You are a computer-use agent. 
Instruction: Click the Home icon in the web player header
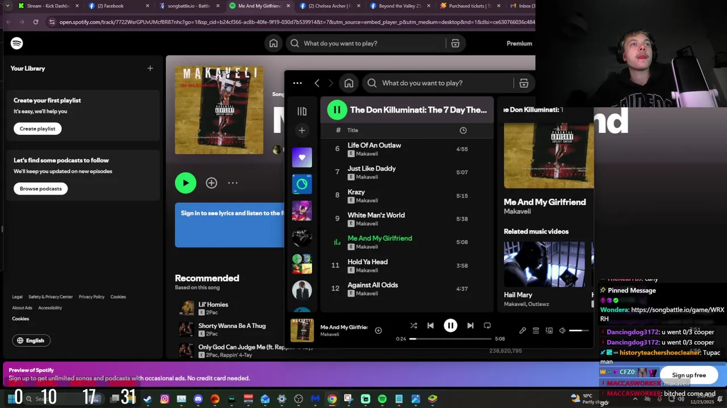point(274,43)
